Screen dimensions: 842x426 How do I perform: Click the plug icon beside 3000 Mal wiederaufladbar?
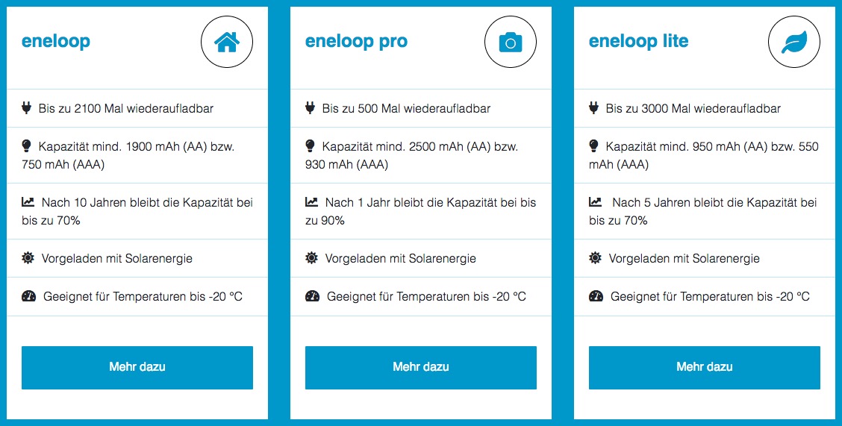[x=594, y=108]
